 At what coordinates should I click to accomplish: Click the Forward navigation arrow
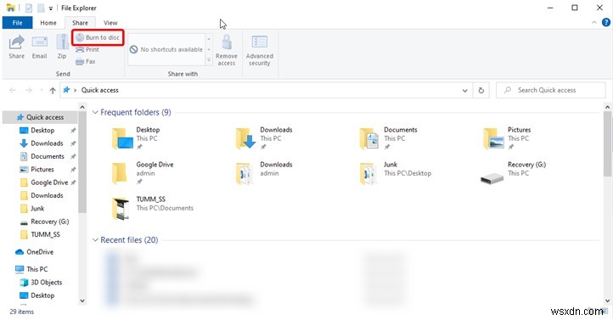(x=29, y=90)
